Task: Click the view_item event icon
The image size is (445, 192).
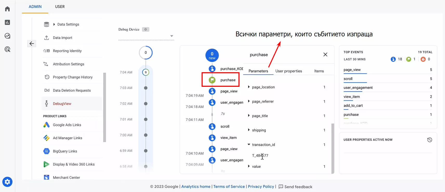Action: (212, 138)
